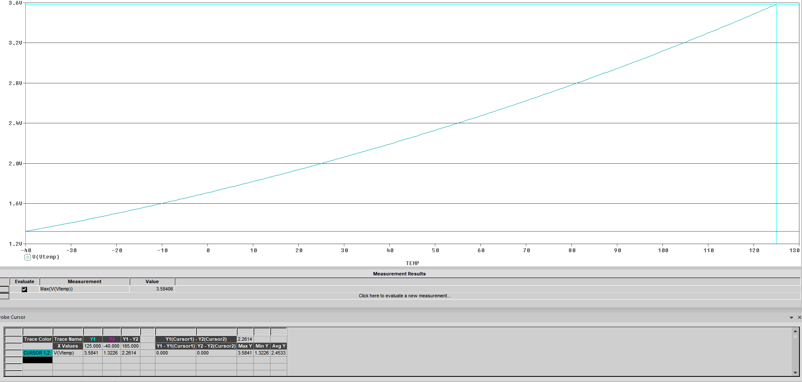Click the scroll up arrow in cursor table
Image resolution: width=802 pixels, height=382 pixels.
[795, 331]
